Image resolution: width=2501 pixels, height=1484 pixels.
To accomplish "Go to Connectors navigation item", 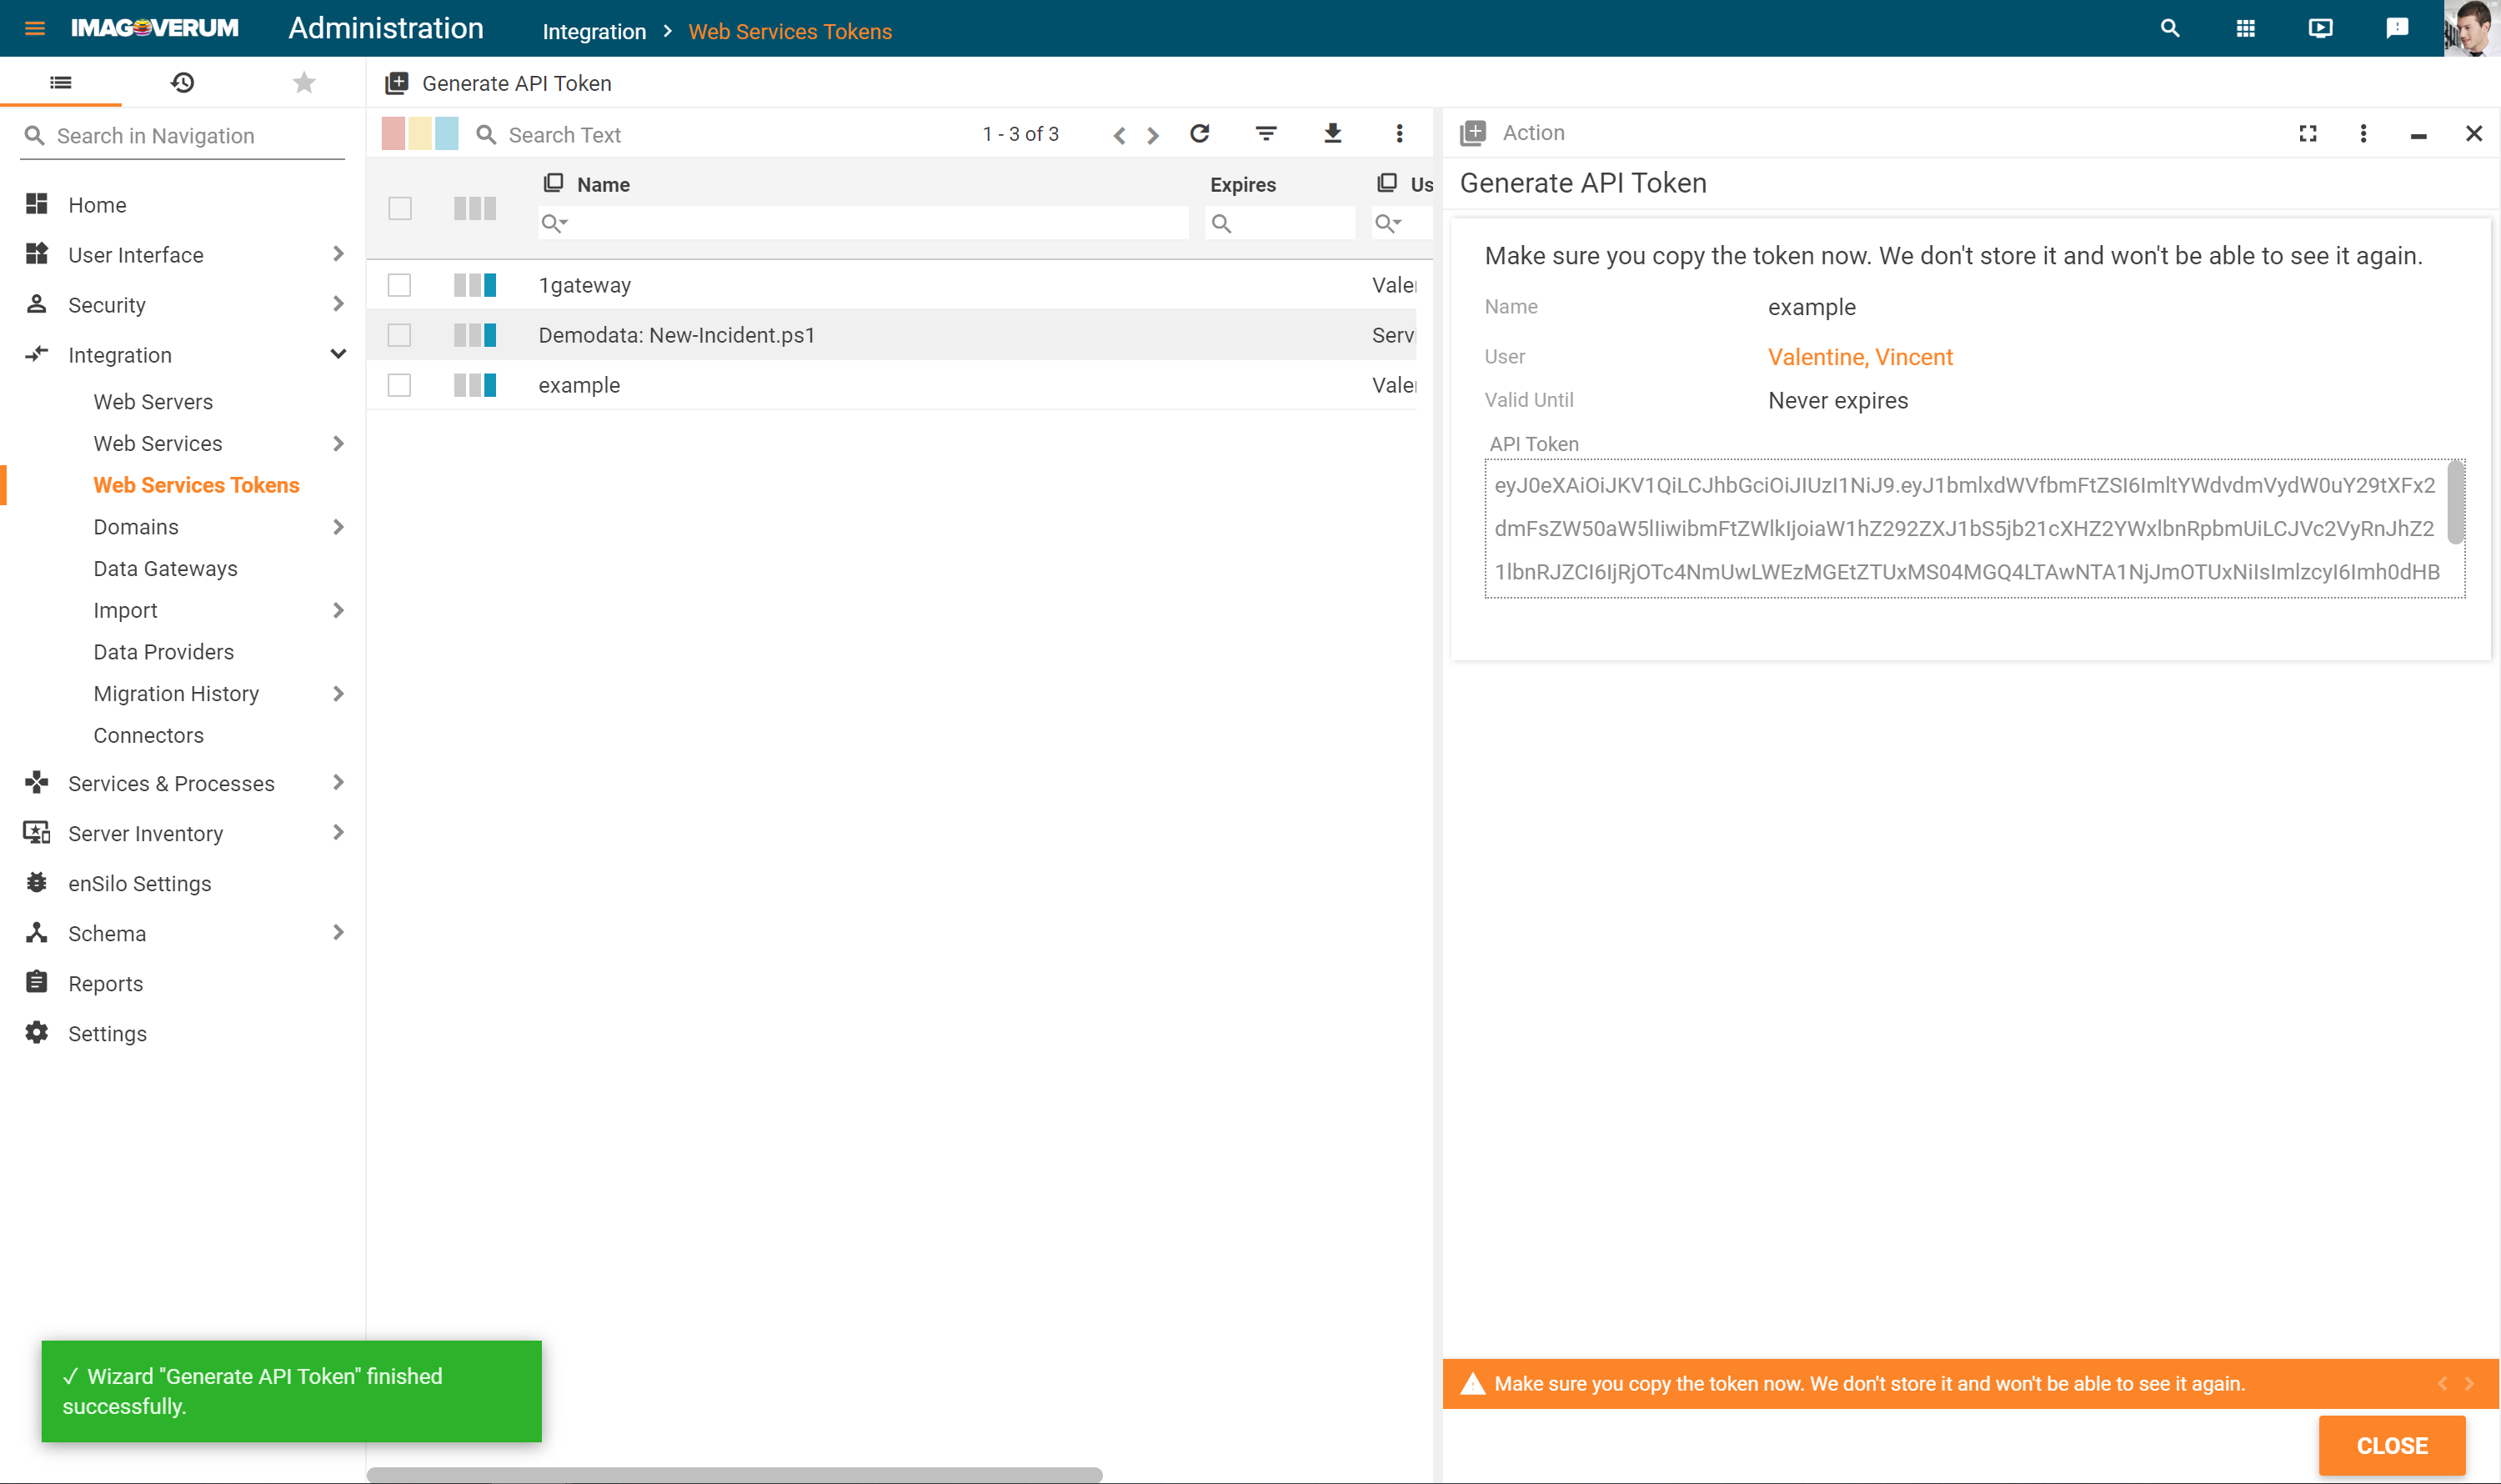I will tap(148, 735).
